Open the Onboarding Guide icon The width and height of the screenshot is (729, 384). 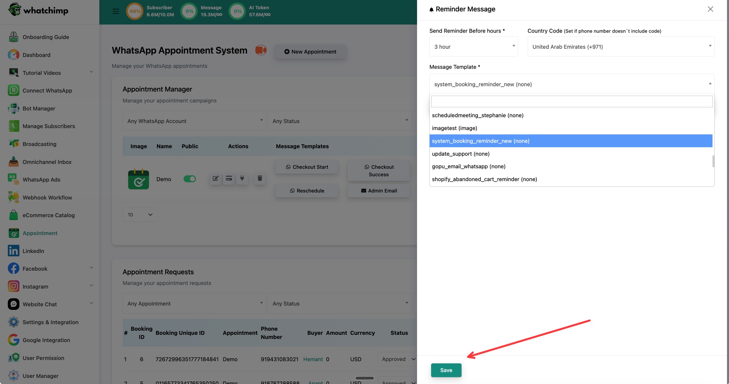(13, 37)
